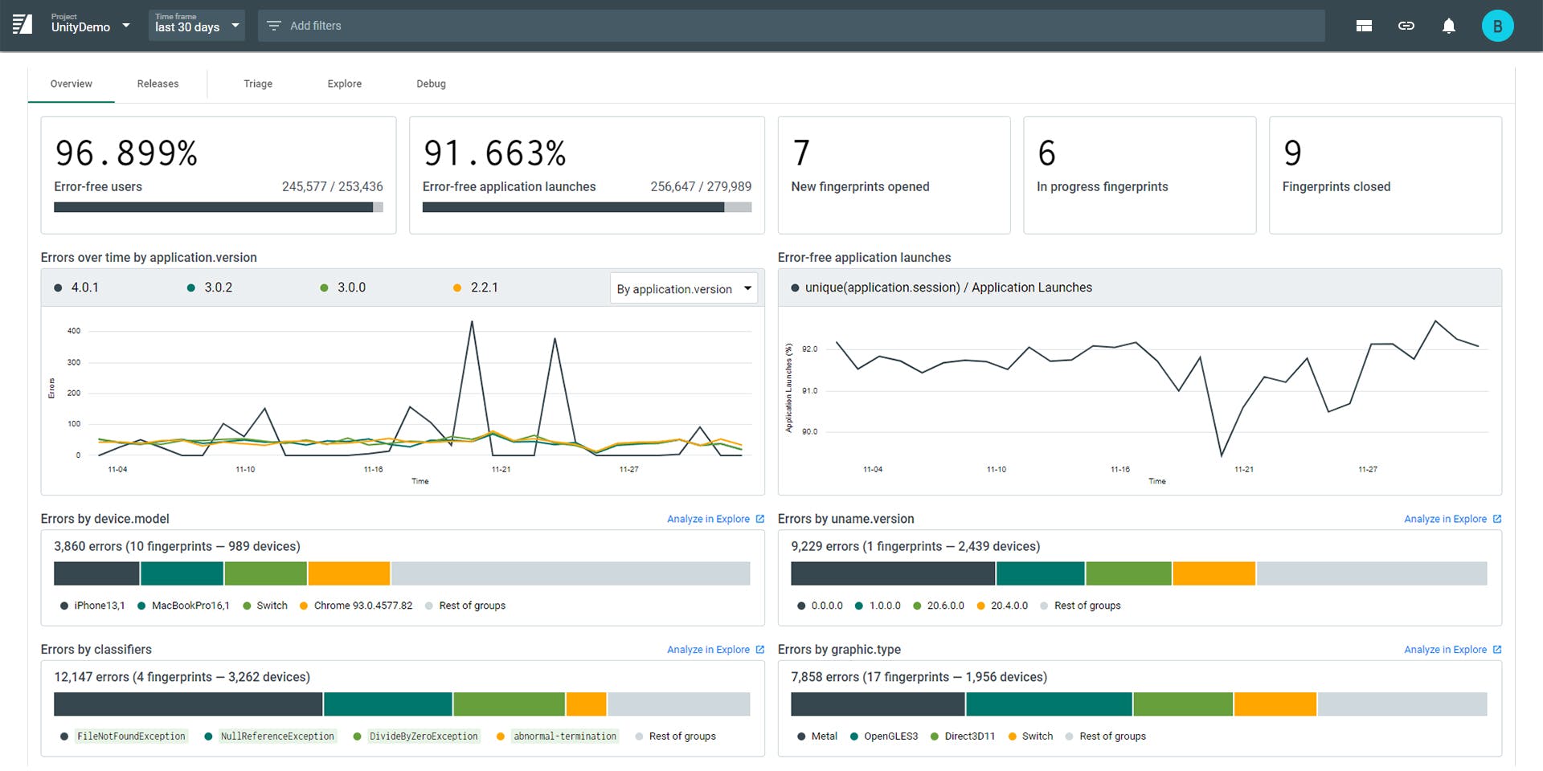Click the Backtrace logo icon
Image resolution: width=1543 pixels, height=771 pixels.
tap(23, 25)
